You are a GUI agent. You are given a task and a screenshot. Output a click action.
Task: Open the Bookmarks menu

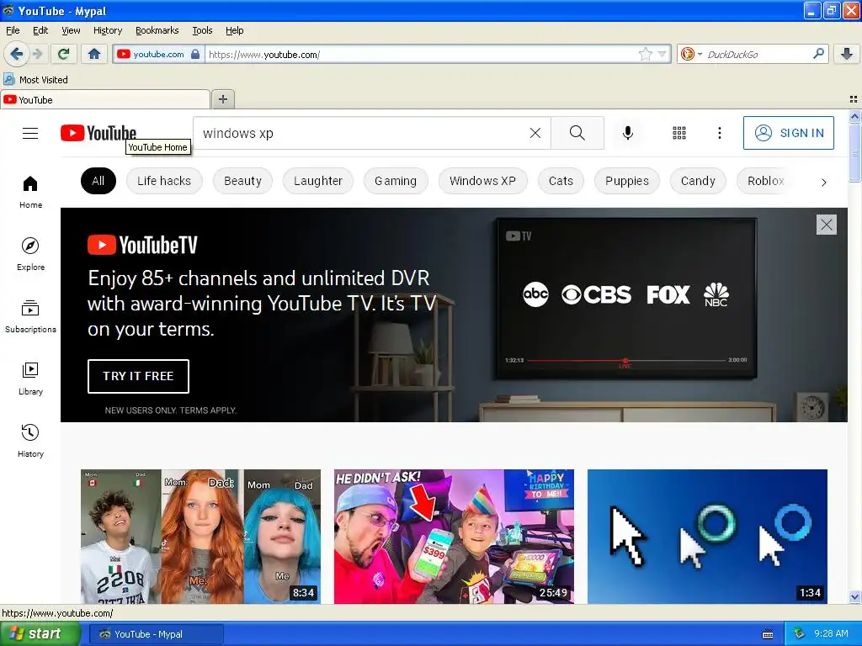point(157,30)
